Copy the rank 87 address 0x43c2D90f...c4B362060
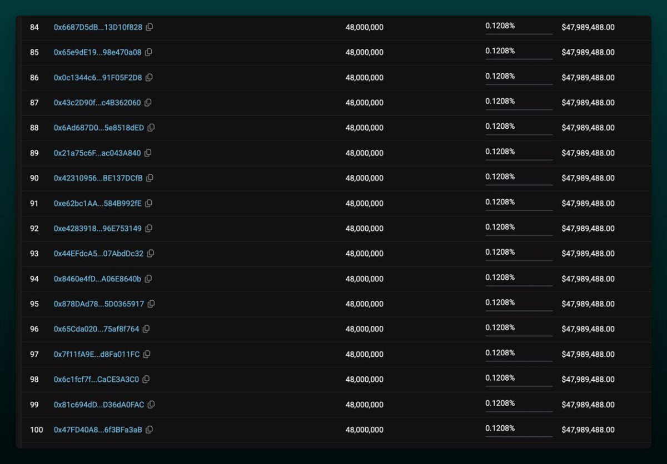667x464 pixels. coord(148,103)
